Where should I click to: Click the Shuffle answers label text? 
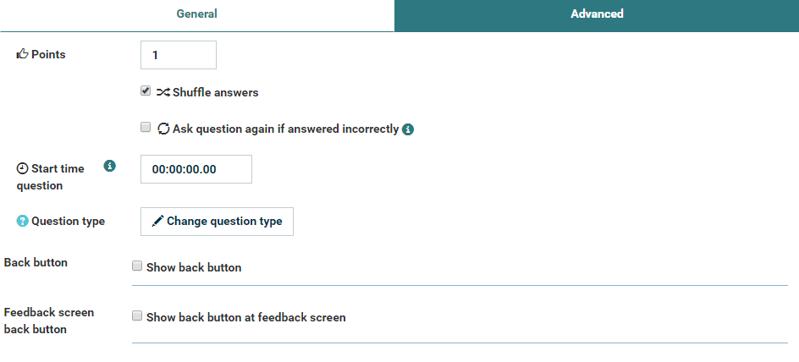coord(216,93)
